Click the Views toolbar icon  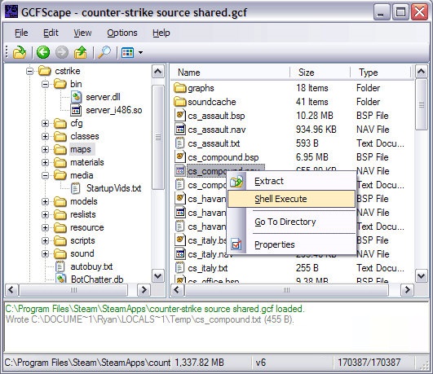(x=127, y=52)
